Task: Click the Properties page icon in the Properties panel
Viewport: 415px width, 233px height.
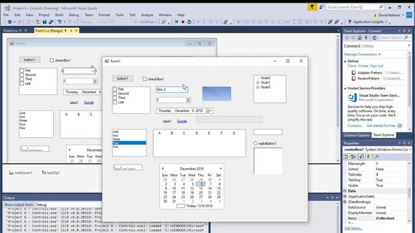Action: pos(362,157)
